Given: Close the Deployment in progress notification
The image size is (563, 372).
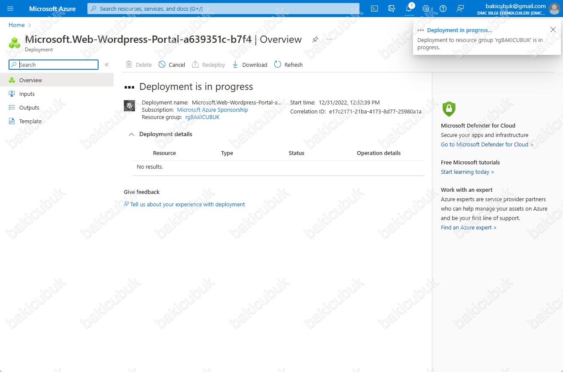Looking at the screenshot, I should click(553, 30).
